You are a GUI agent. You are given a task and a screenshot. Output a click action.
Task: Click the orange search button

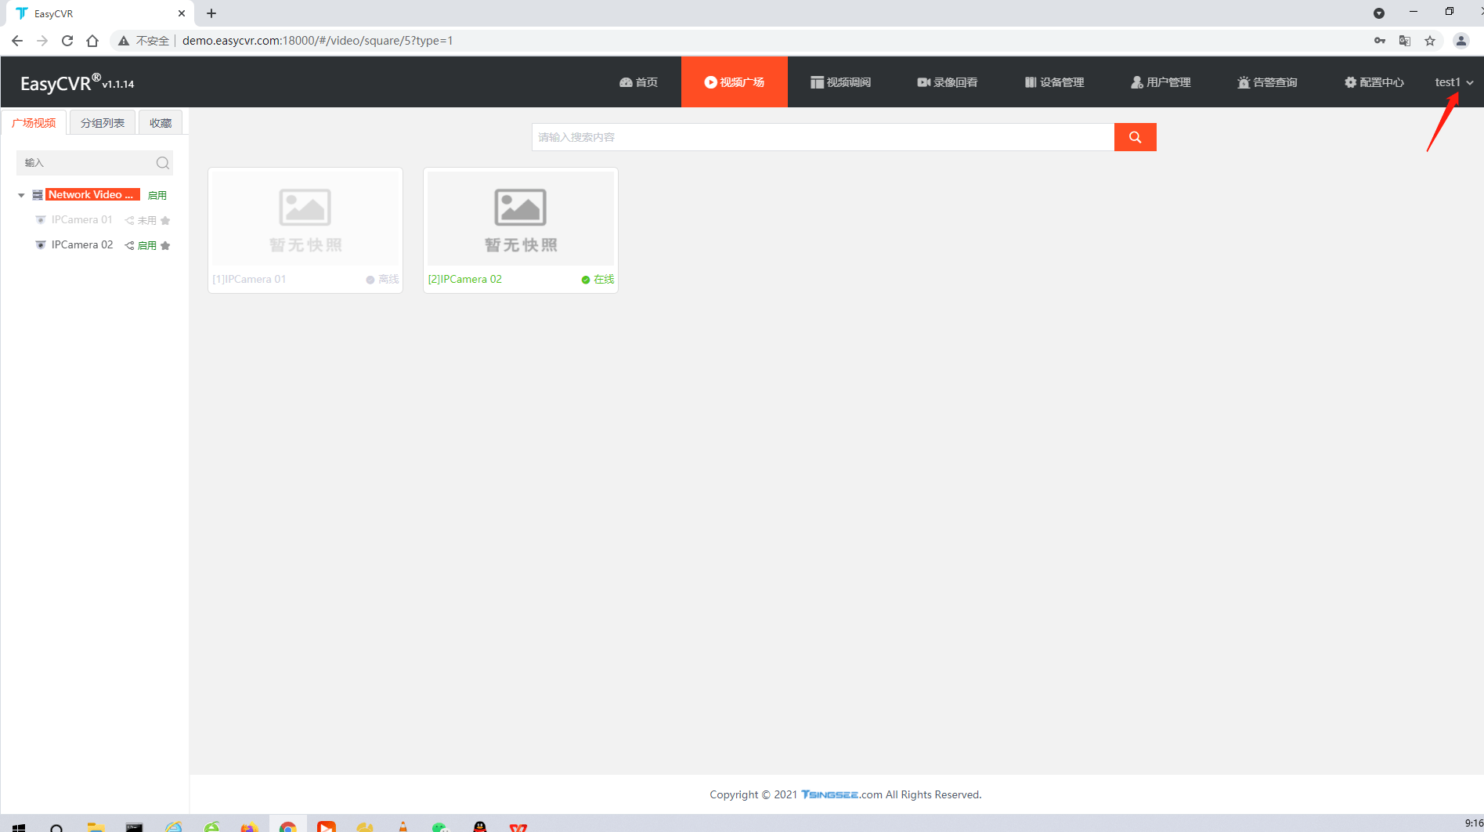pyautogui.click(x=1135, y=137)
